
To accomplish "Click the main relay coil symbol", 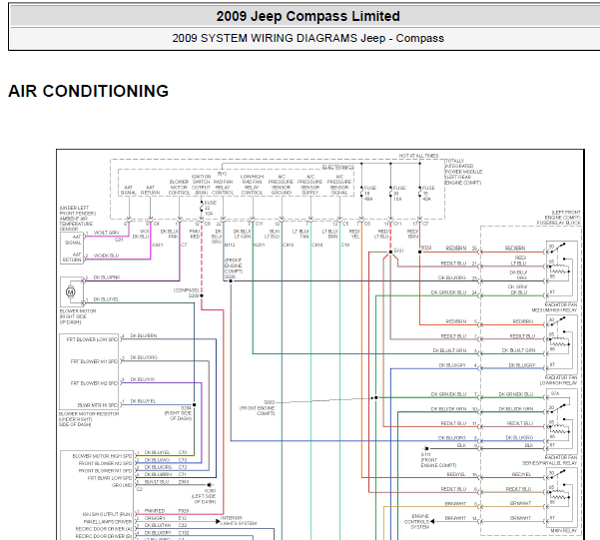I will pyautogui.click(x=559, y=494).
